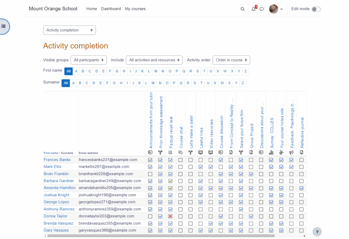The image size is (349, 239).
Task: Go to My courses in navigation
Action: tap(135, 9)
